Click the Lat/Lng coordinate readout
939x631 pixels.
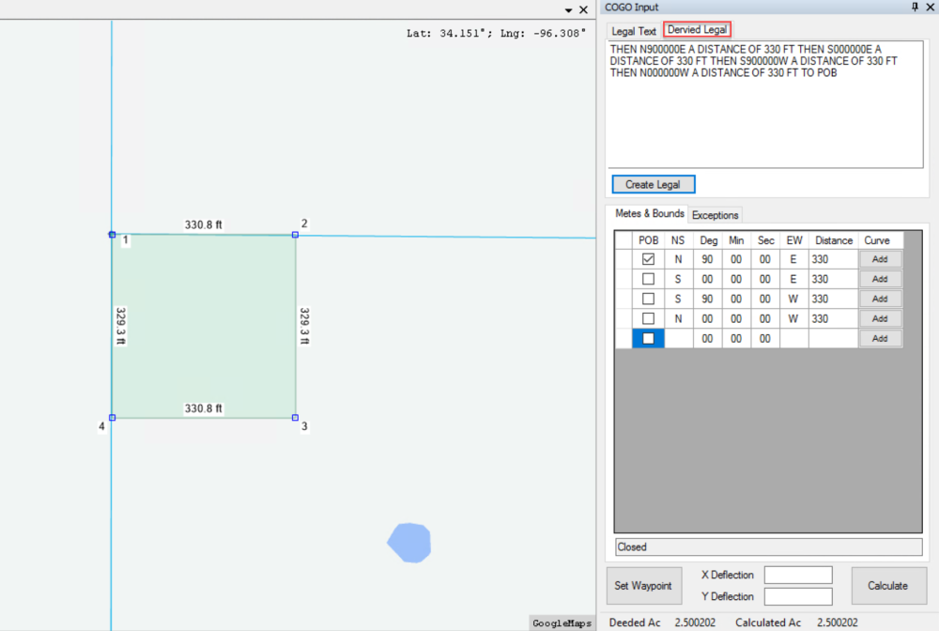tap(497, 33)
